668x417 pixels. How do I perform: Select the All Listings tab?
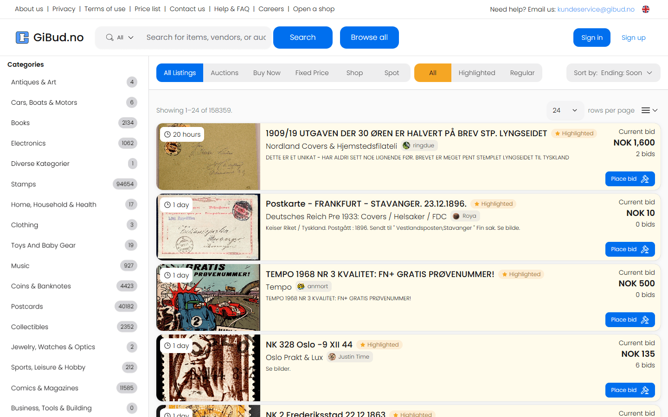(x=180, y=73)
